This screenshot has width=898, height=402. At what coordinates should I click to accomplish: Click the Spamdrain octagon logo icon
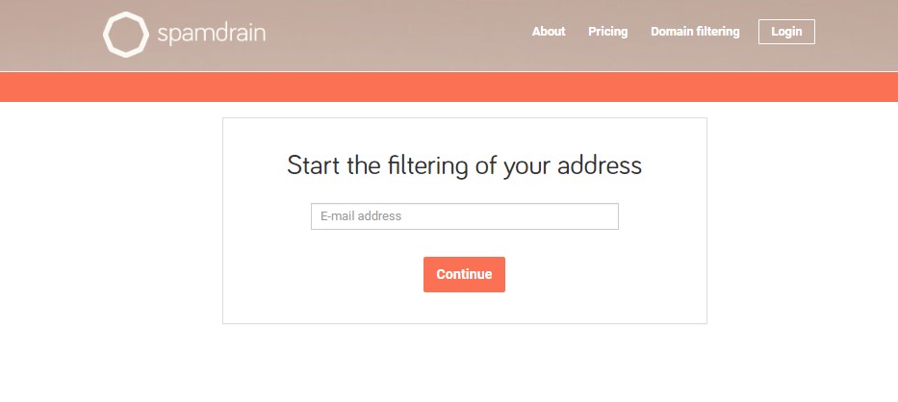tap(126, 35)
